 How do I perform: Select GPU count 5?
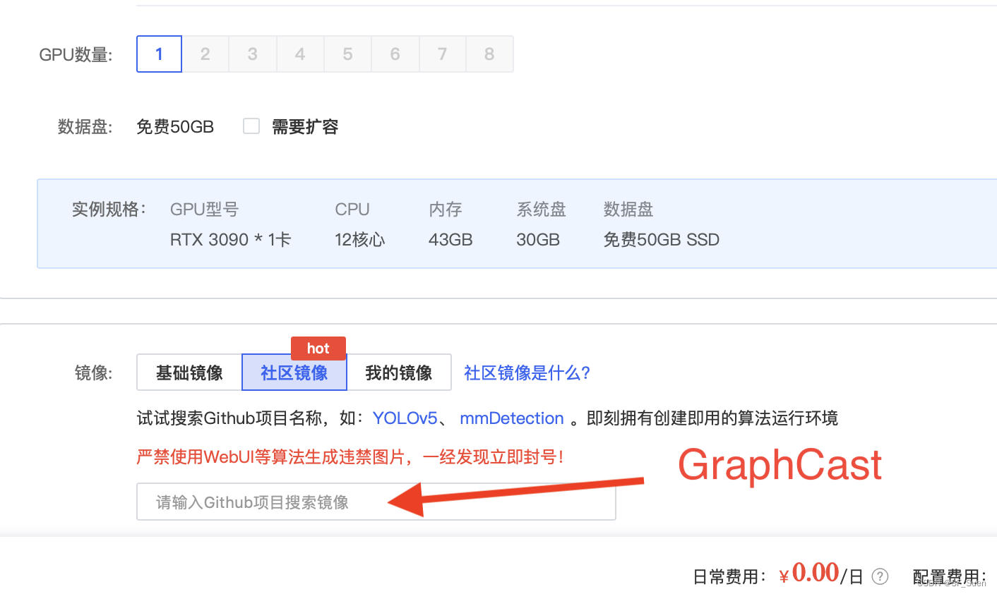[x=347, y=54]
